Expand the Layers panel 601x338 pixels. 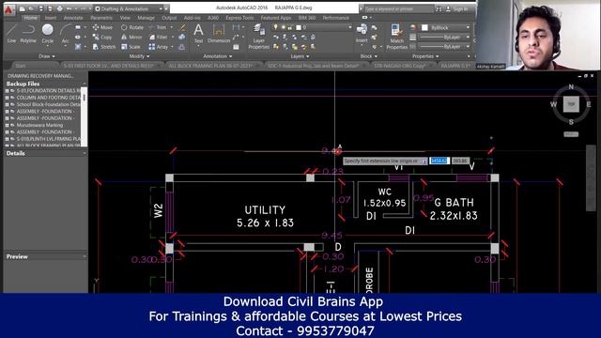click(x=300, y=56)
